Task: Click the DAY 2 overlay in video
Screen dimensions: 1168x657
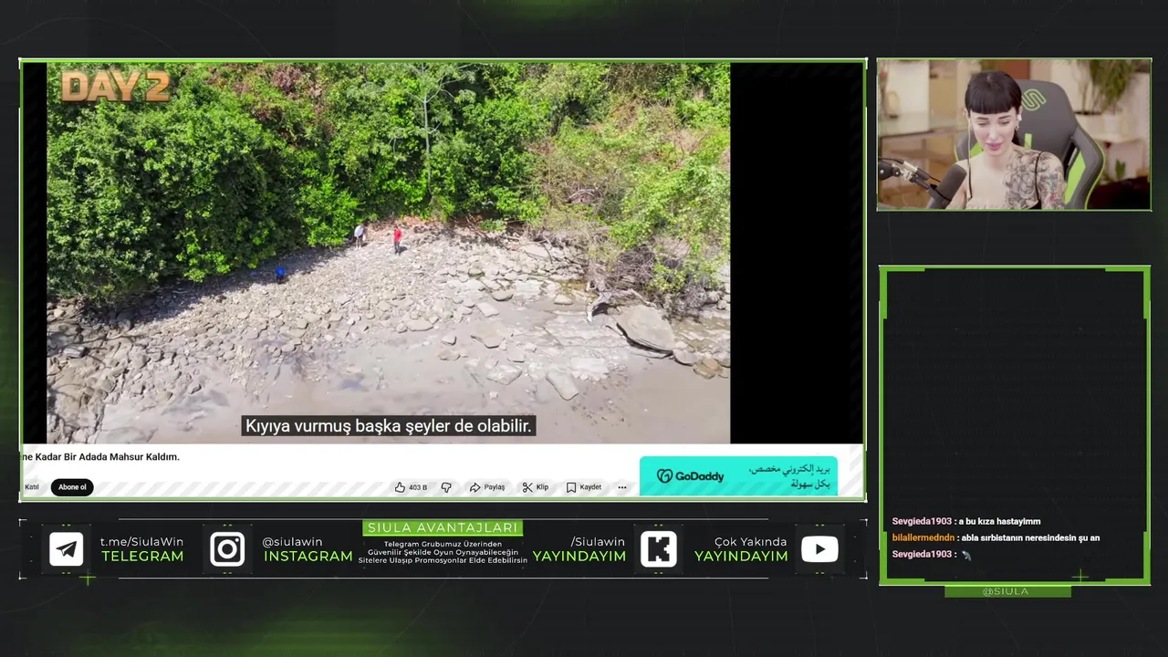Action: tap(115, 87)
